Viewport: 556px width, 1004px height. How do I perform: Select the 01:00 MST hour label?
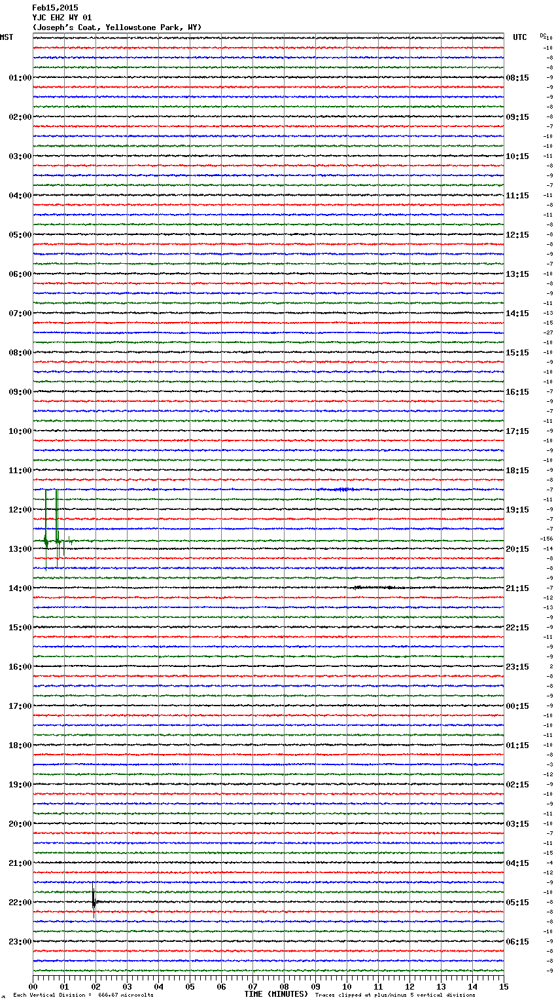[20, 78]
